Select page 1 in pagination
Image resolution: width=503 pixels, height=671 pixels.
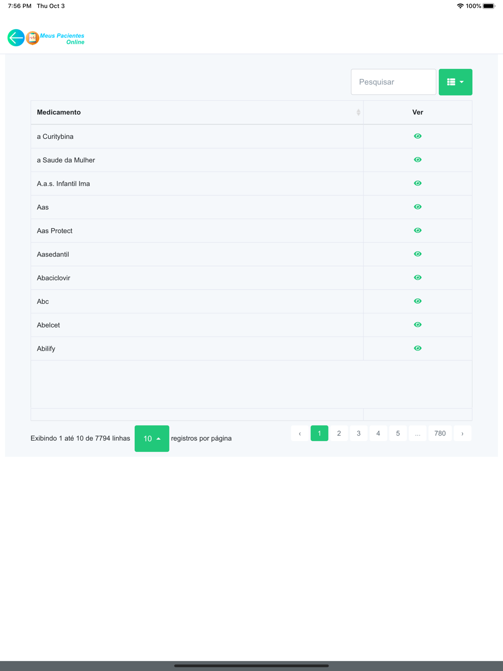click(319, 434)
